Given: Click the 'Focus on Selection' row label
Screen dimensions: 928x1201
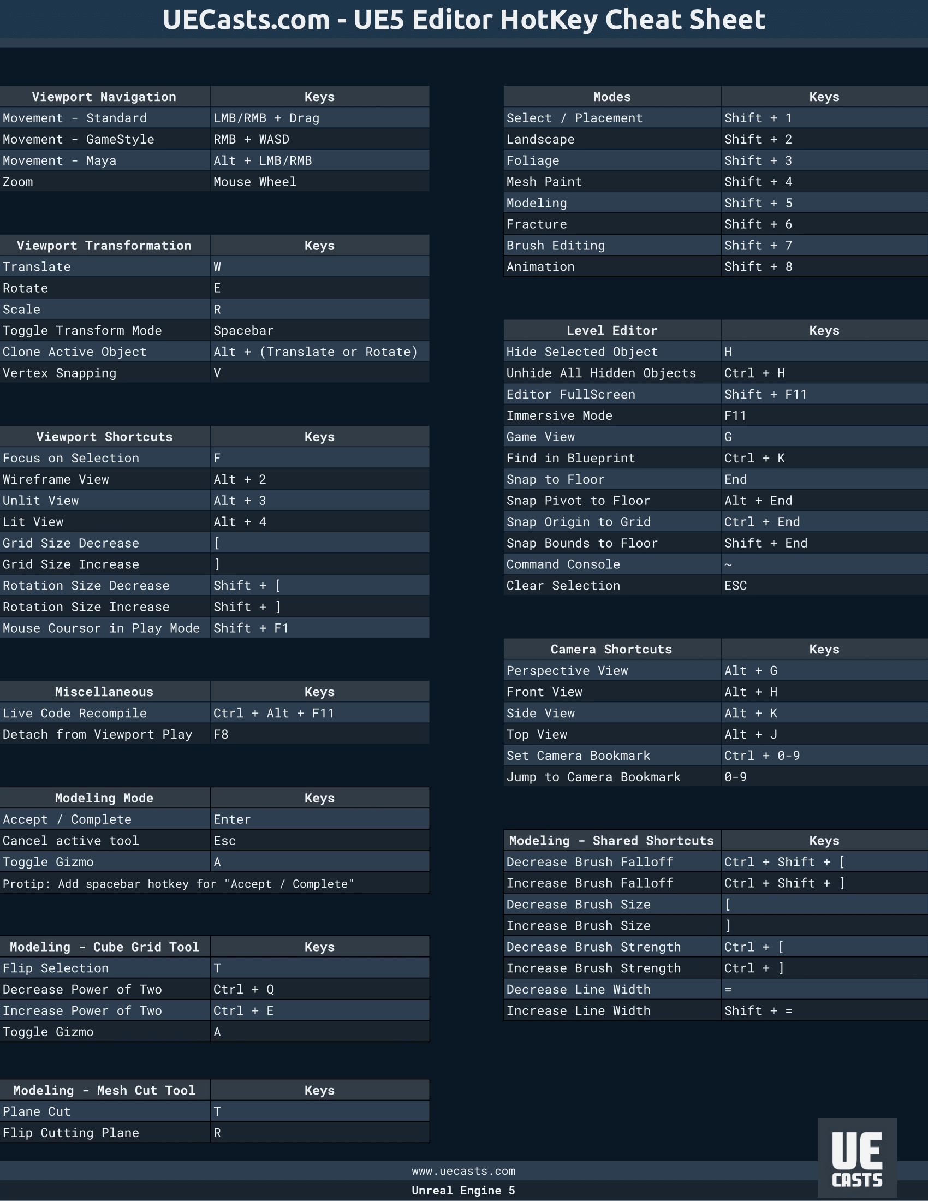Looking at the screenshot, I should point(104,458).
